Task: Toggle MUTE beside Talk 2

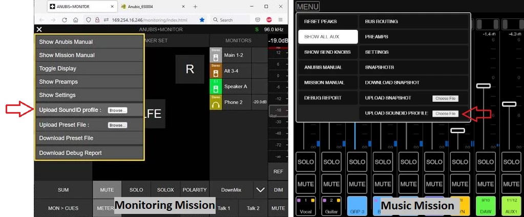Action: [278, 208]
